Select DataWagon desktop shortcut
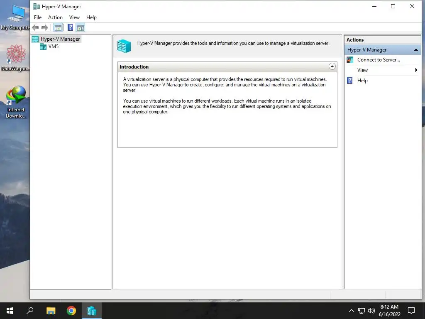Viewport: 425px width, 319px height. click(15, 58)
